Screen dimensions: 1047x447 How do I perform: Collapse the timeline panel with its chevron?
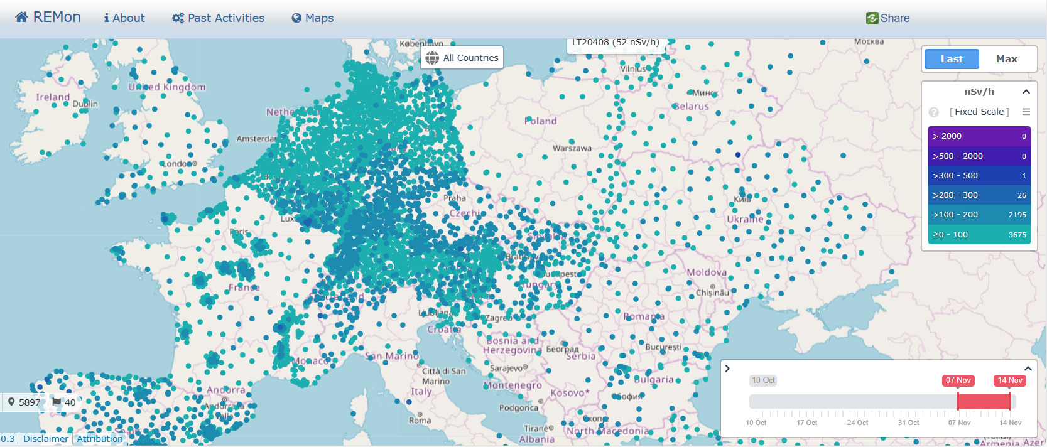pyautogui.click(x=1028, y=369)
